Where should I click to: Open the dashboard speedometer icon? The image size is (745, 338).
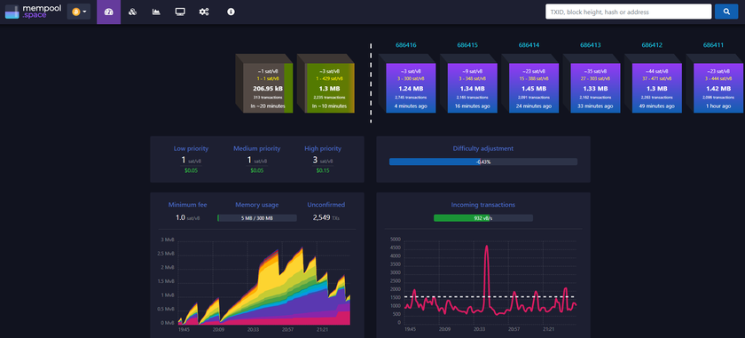[108, 12]
